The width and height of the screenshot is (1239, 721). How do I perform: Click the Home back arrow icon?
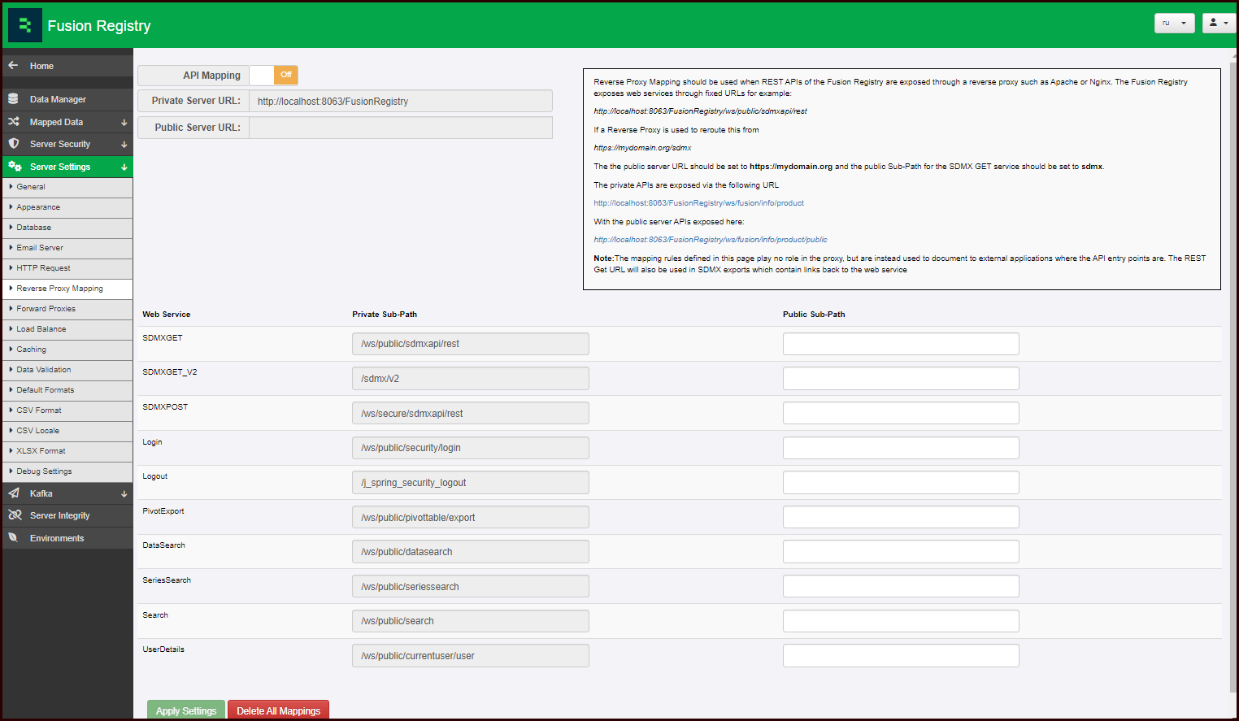click(13, 66)
